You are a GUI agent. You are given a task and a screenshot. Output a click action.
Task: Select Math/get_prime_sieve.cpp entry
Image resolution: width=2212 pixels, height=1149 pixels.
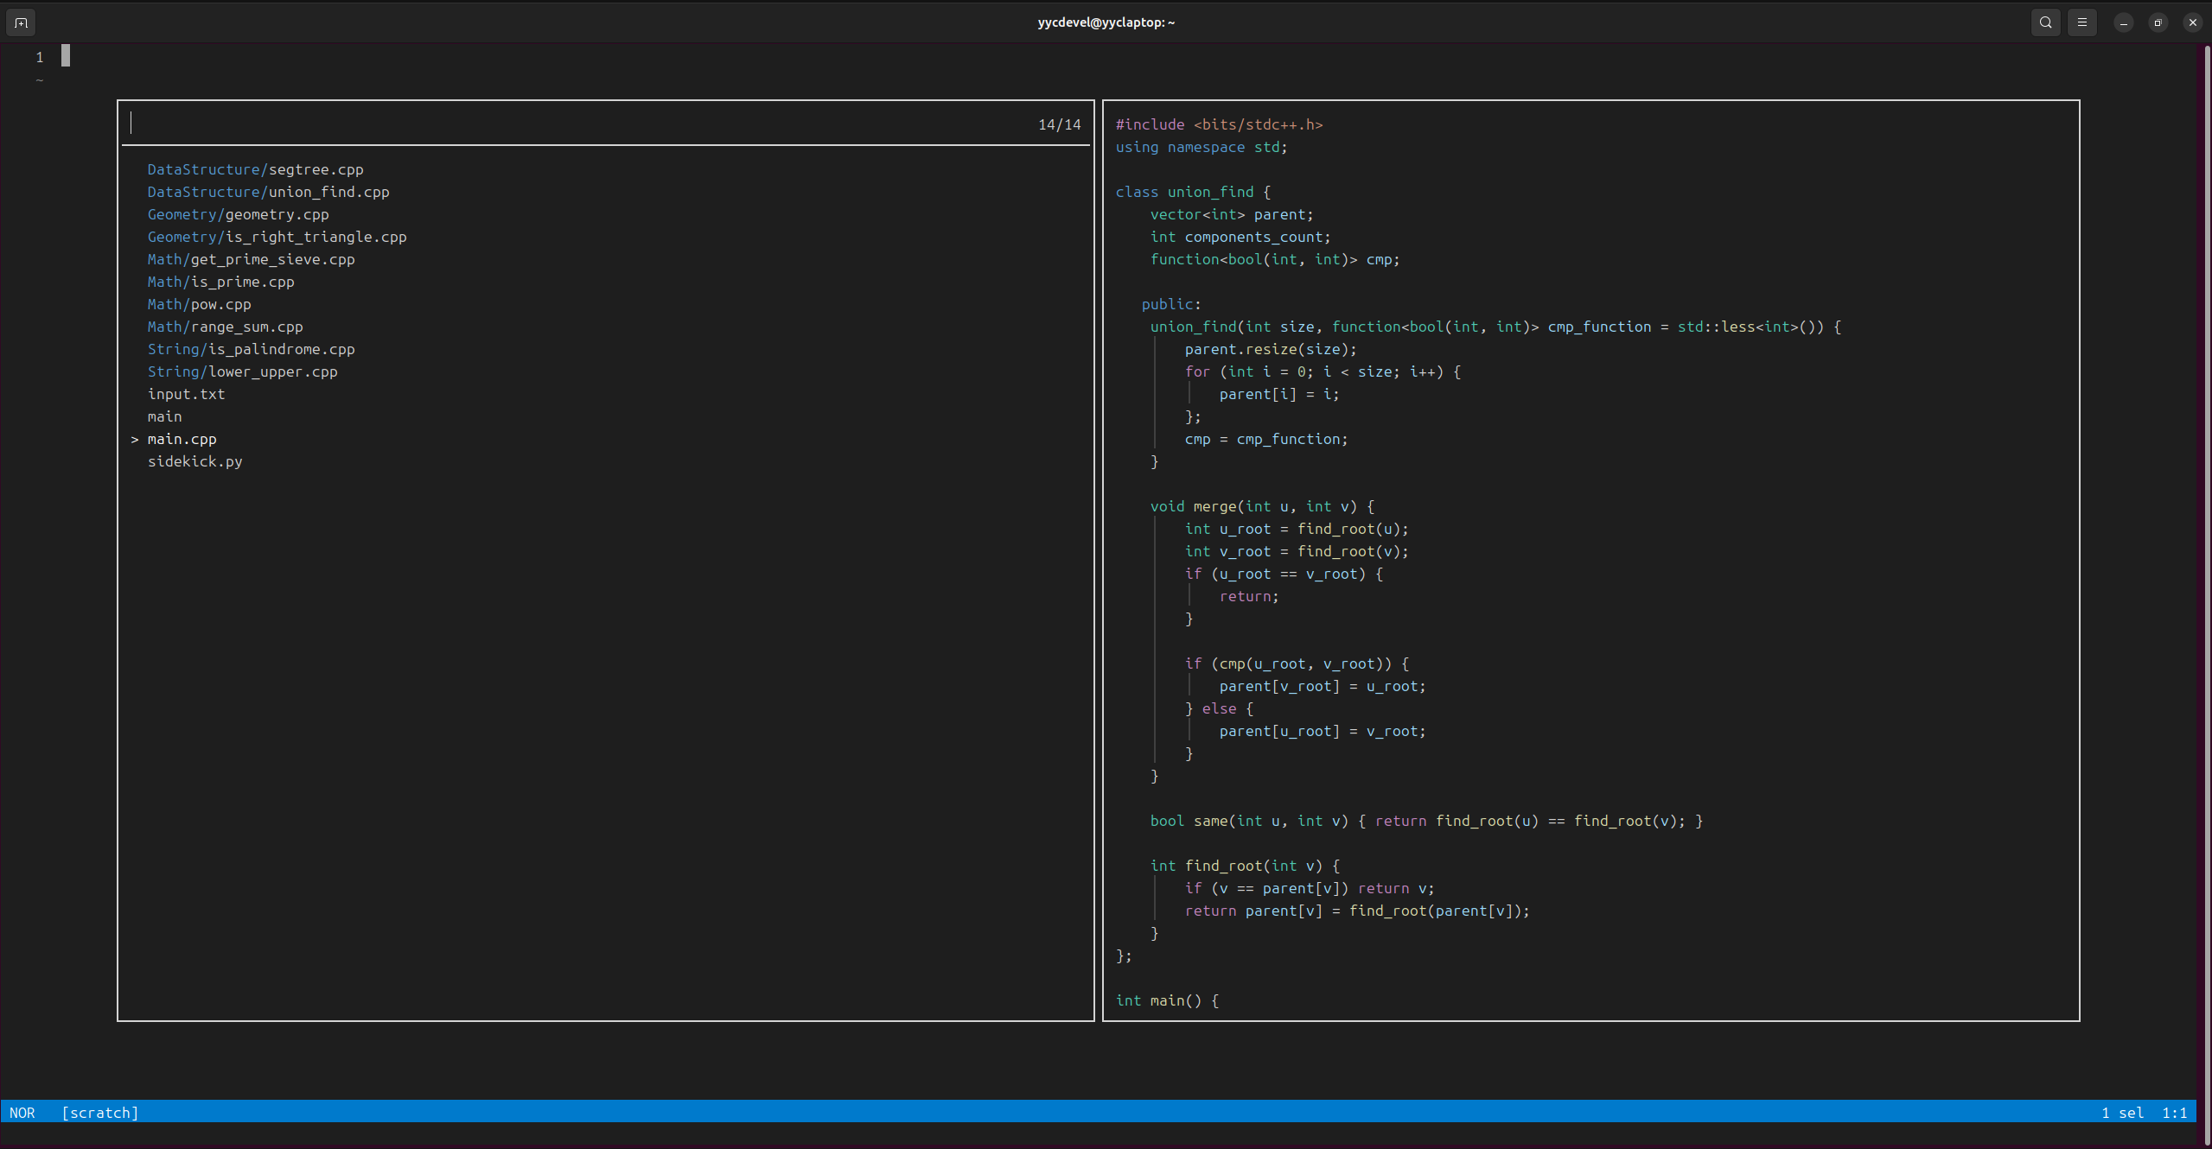coord(251,259)
